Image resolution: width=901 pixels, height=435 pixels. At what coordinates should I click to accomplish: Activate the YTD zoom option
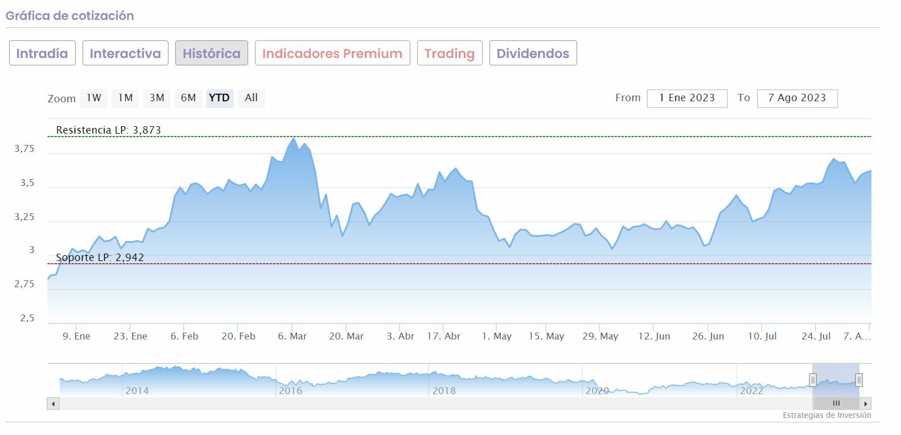tap(219, 98)
